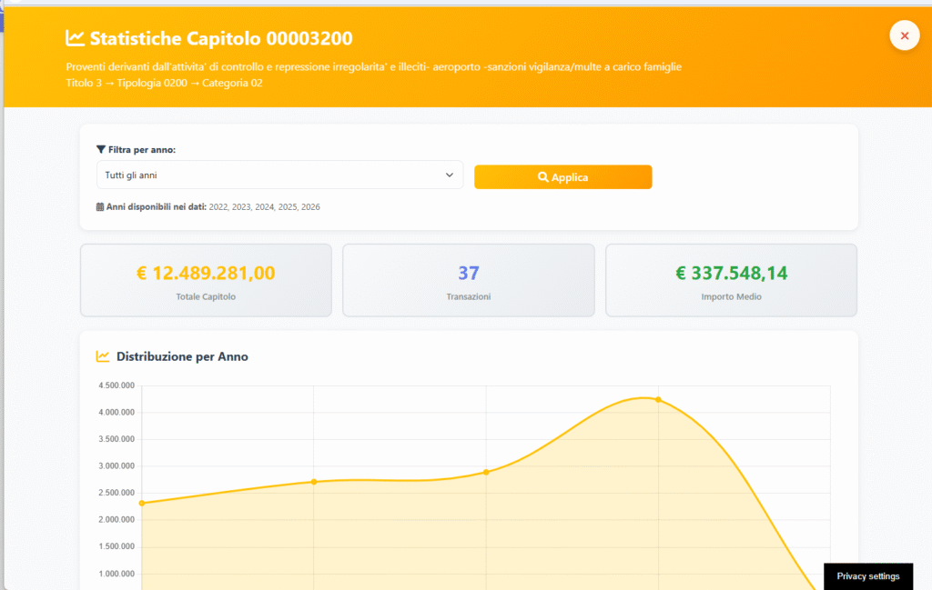
Task: Click the funnel icon next to Filtra per anno
Action: click(x=100, y=149)
